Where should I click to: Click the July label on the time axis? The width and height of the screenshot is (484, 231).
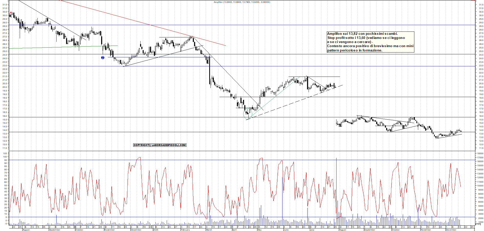312,230
